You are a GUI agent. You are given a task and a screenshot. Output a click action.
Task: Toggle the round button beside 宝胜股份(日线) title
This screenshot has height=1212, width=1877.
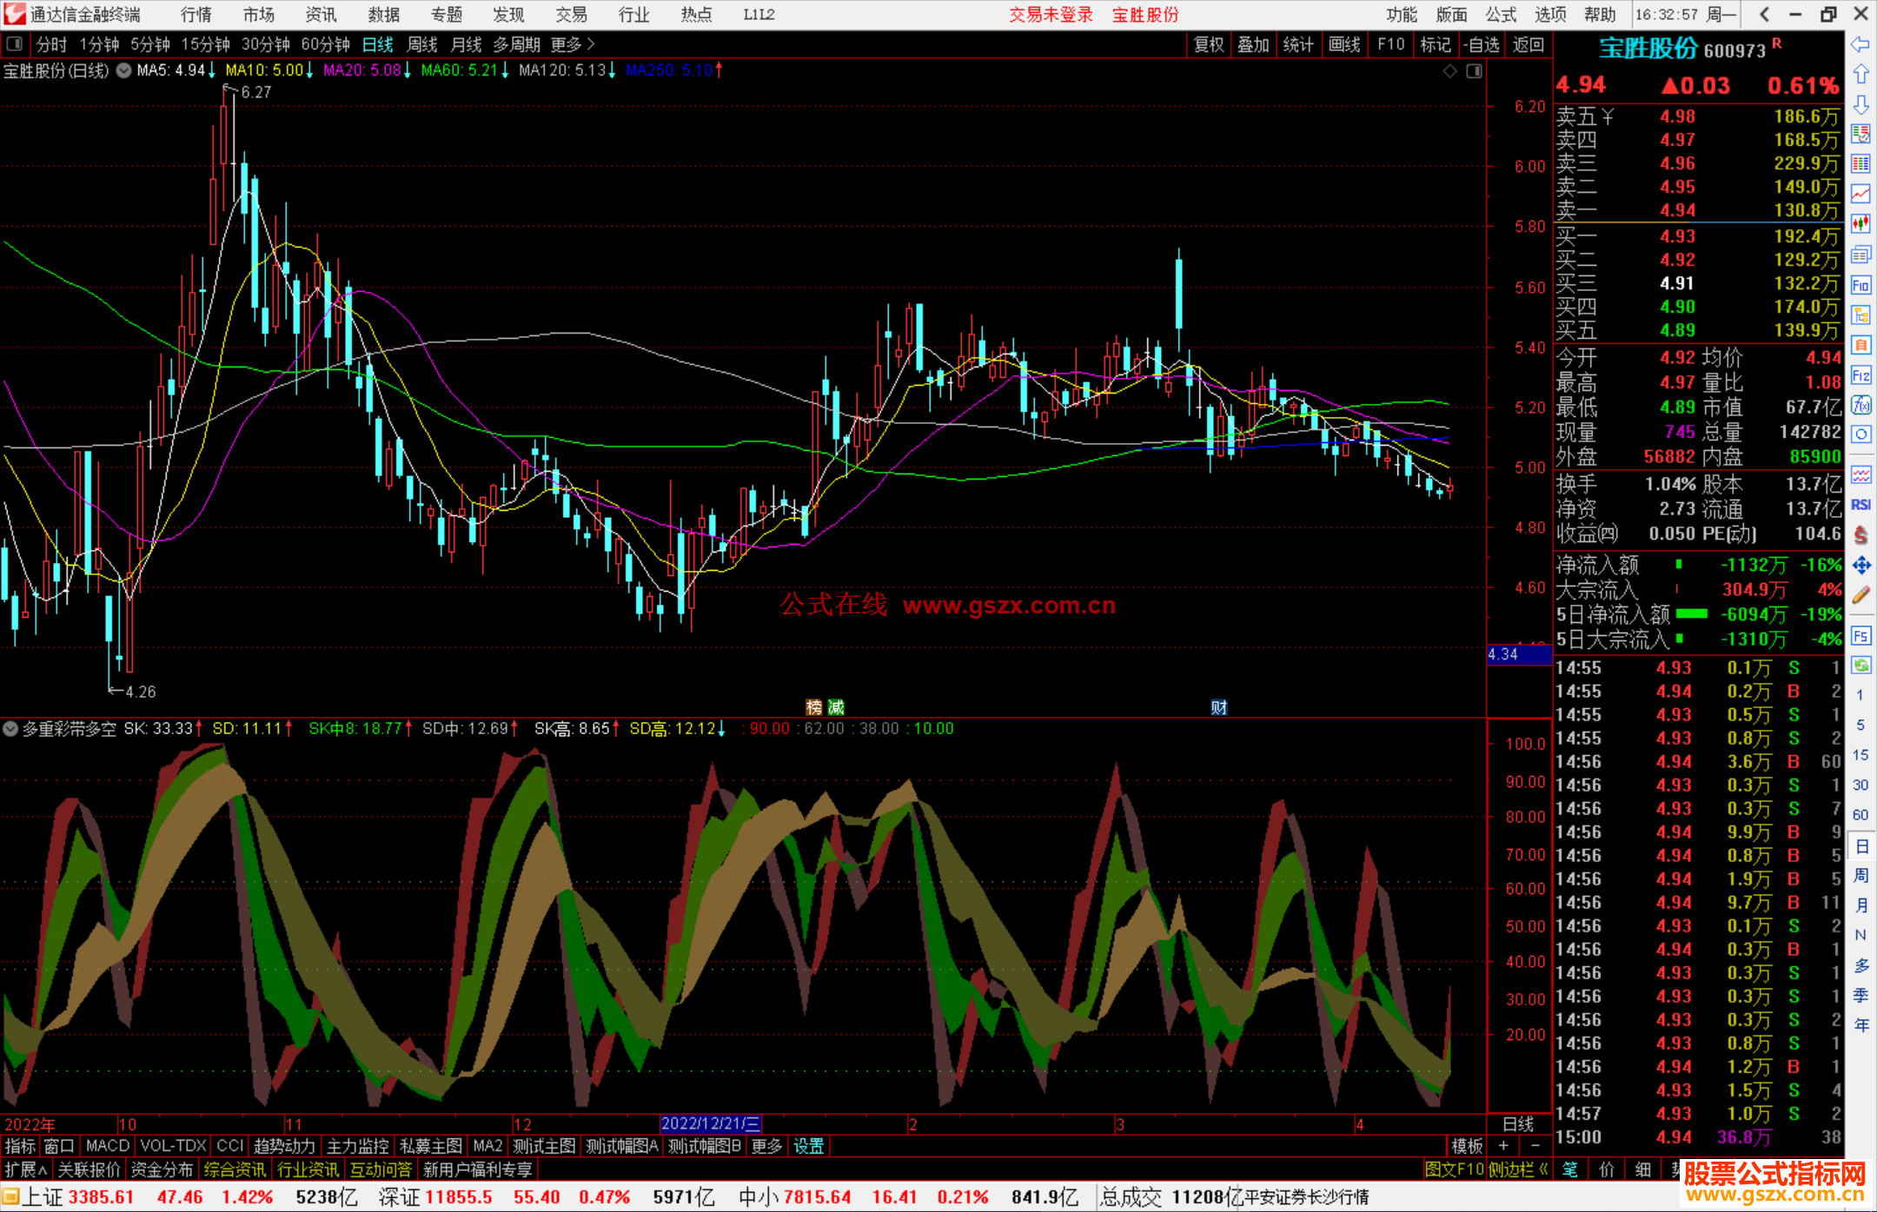124,70
